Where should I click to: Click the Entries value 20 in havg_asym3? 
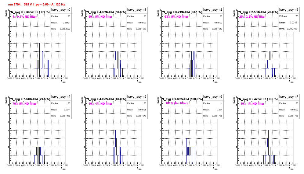(297, 16)
